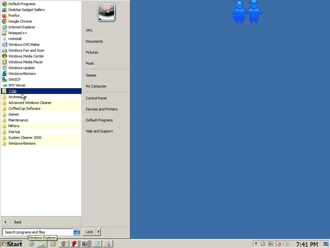The width and height of the screenshot is (330, 248).
Task: Open Action Center flag tray icon
Action: [x=278, y=244]
